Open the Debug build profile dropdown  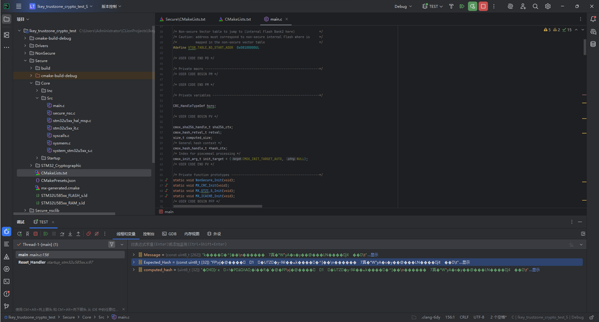[403, 7]
